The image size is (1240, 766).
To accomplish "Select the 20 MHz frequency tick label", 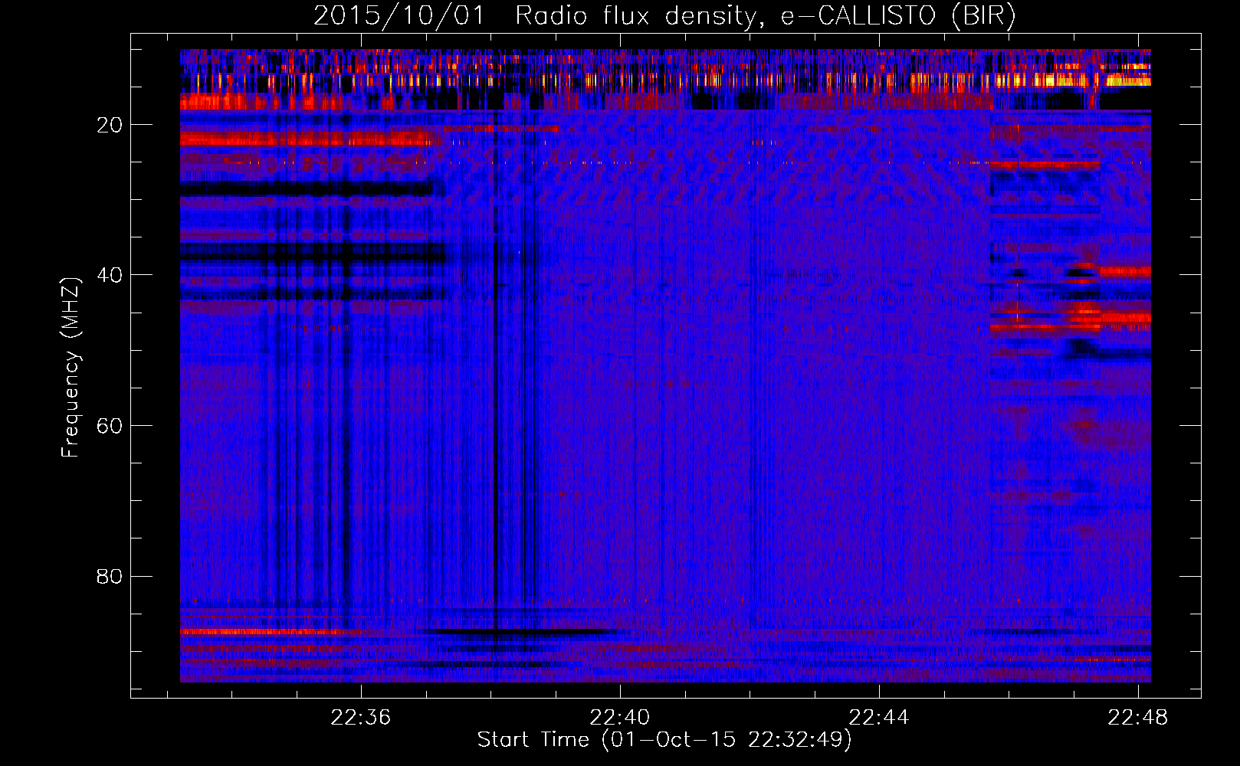I will (x=110, y=125).
